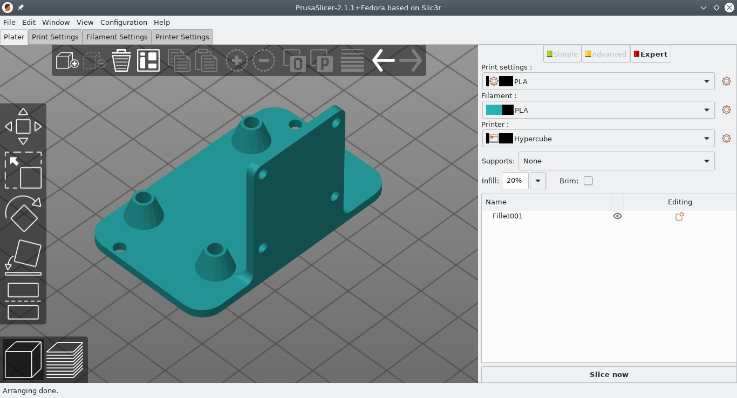Viewport: 737px width, 398px height.
Task: Click the Split to parts icon
Action: point(322,60)
